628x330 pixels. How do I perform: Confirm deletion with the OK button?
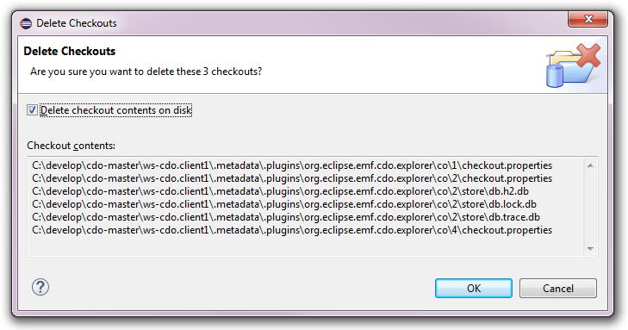pyautogui.click(x=474, y=289)
